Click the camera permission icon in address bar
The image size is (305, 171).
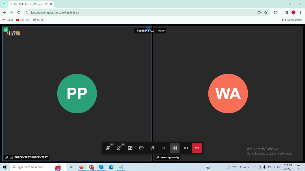pyautogui.click(x=259, y=13)
